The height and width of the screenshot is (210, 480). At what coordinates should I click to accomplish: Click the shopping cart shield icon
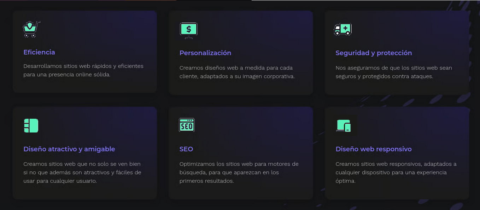[31, 29]
